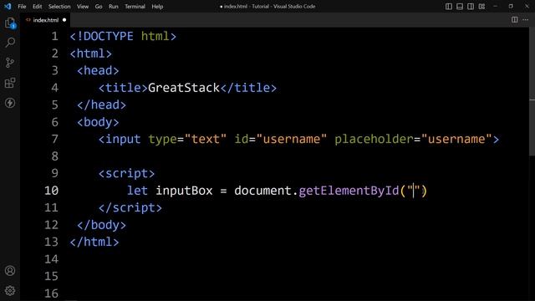Toggle the secondary side bar layout icon
The image size is (535, 301).
click(471, 7)
